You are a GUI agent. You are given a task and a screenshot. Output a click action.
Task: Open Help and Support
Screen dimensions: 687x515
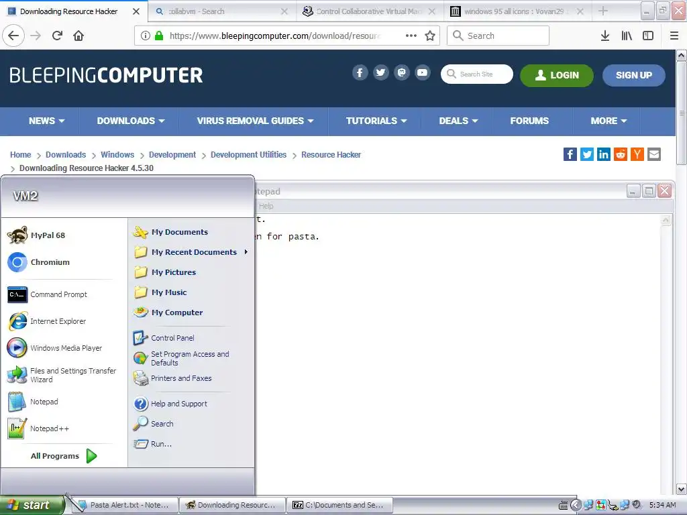click(x=170, y=403)
